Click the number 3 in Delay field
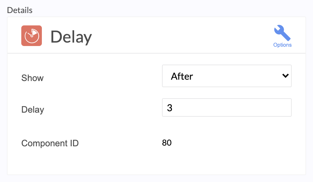This screenshot has width=313, height=182. coord(170,108)
